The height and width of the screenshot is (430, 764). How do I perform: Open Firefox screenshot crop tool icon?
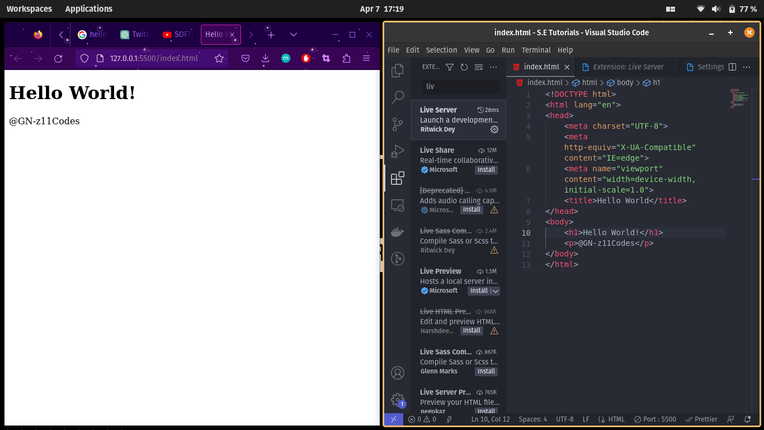point(326,58)
